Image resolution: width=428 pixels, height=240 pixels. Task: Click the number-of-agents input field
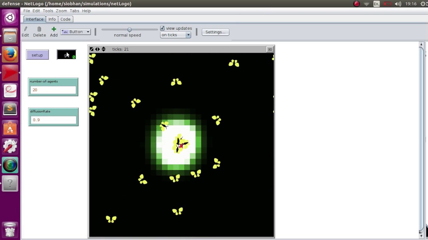tap(53, 90)
